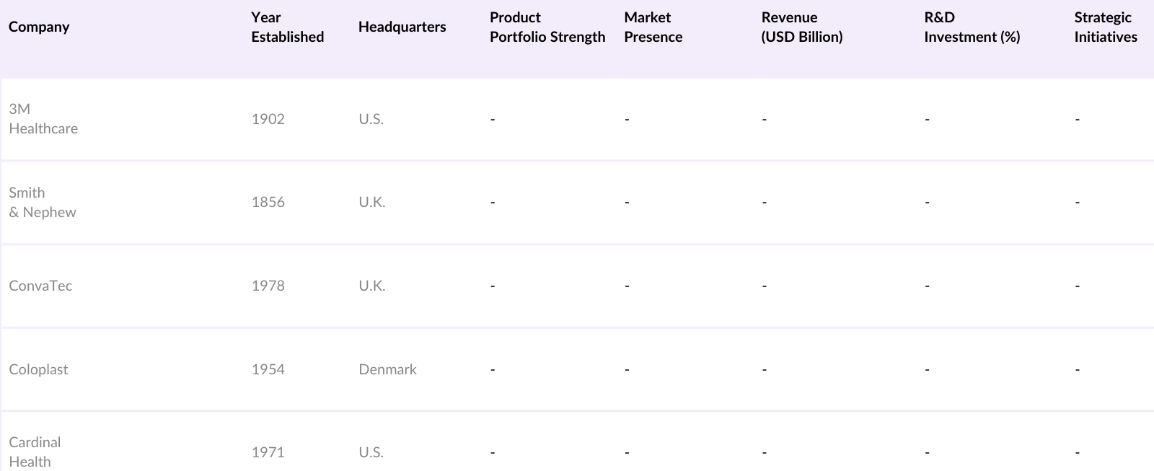1154x471 pixels.
Task: Click Smith & Nephew's U.K. headquarters cell
Action: point(371,202)
